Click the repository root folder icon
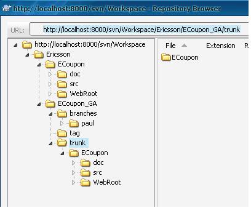The image size is (251, 224). click(x=27, y=44)
